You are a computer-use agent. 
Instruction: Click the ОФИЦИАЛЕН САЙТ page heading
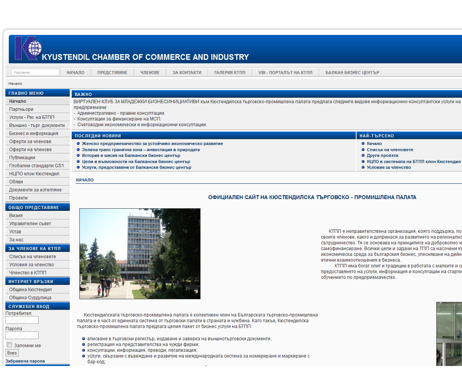312,197
